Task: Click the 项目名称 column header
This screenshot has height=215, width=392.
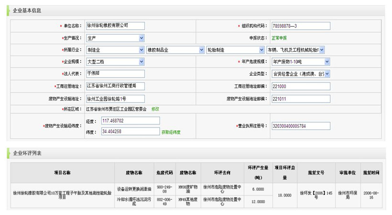Action: tap(62, 172)
